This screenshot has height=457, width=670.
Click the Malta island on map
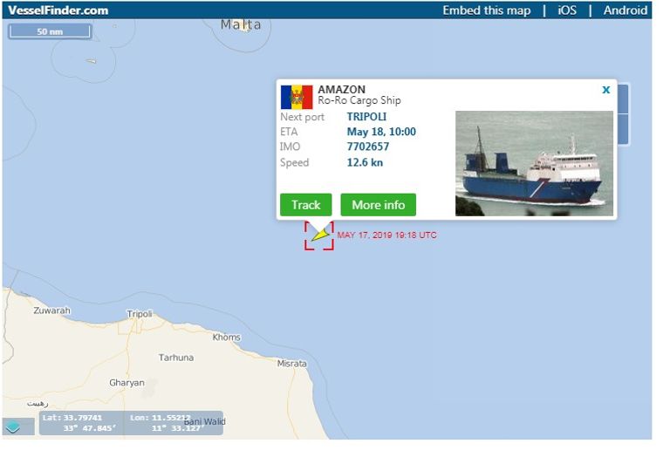tap(241, 24)
